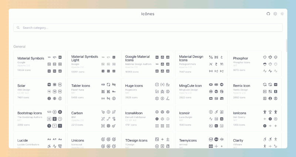This screenshot has width=296, height=157.
Task: Open the IonIcons collection
Action: pos(255,118)
